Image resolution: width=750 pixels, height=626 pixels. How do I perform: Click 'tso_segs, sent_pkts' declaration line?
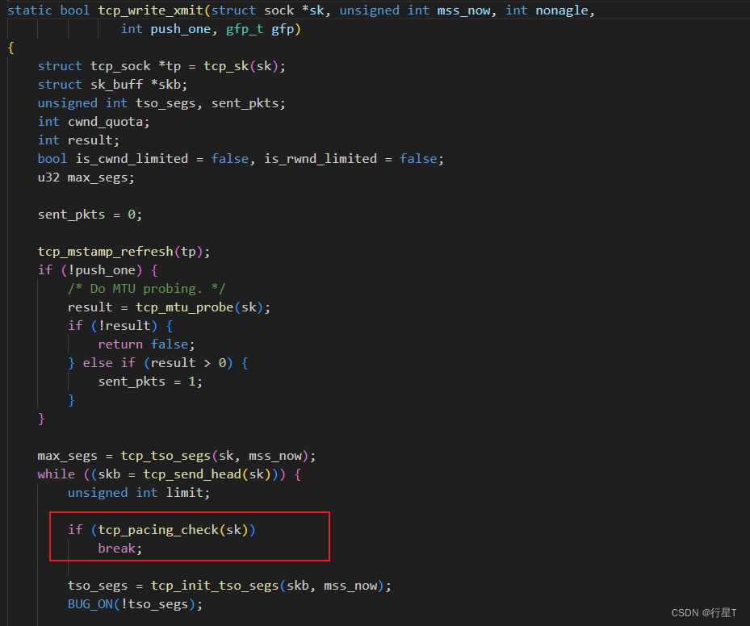click(x=161, y=103)
